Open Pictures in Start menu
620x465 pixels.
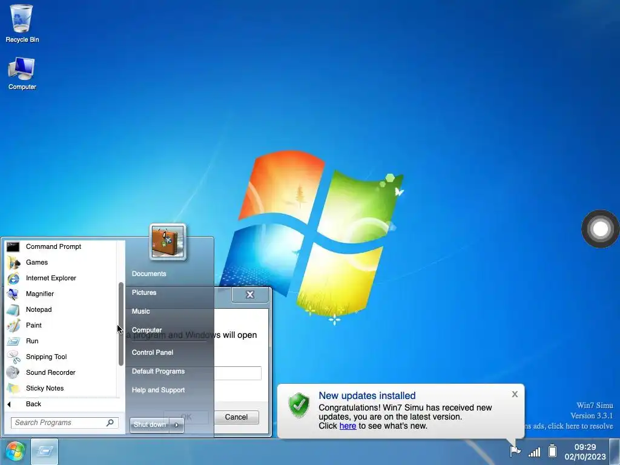click(x=144, y=292)
